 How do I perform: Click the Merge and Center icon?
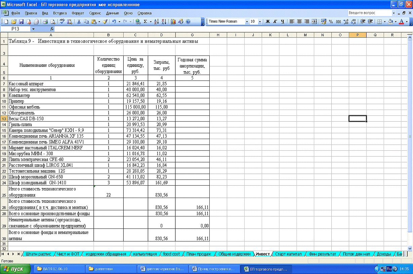pyautogui.click(x=314, y=21)
